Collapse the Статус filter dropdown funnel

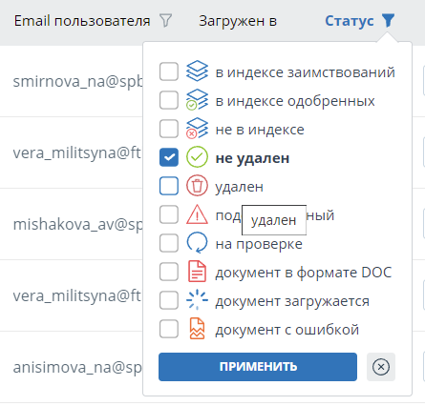click(389, 21)
